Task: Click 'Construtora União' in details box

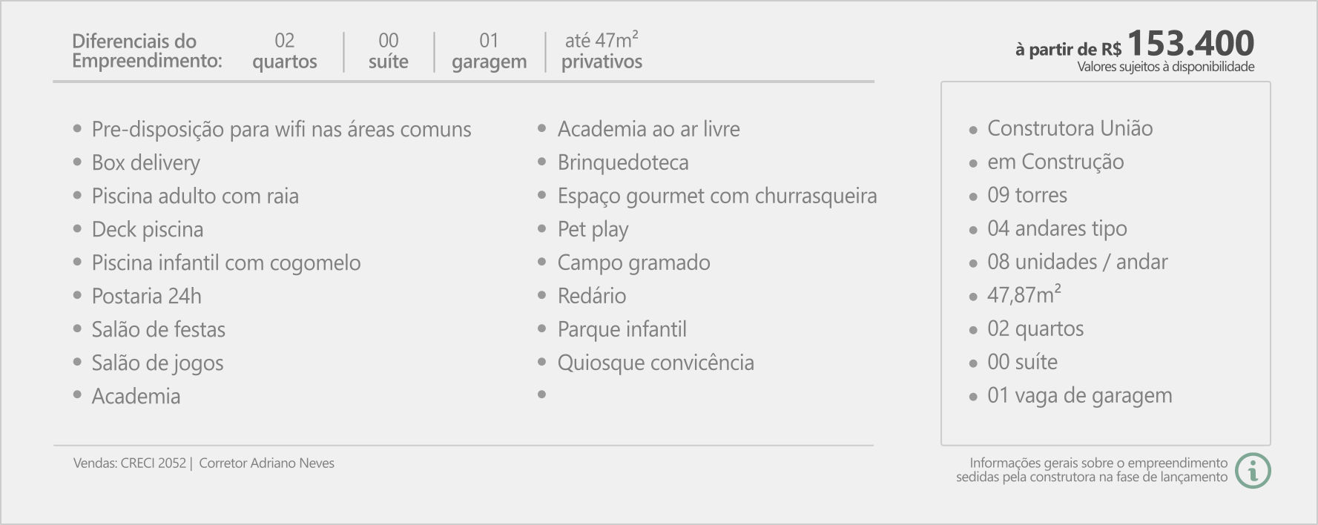Action: (x=1070, y=128)
